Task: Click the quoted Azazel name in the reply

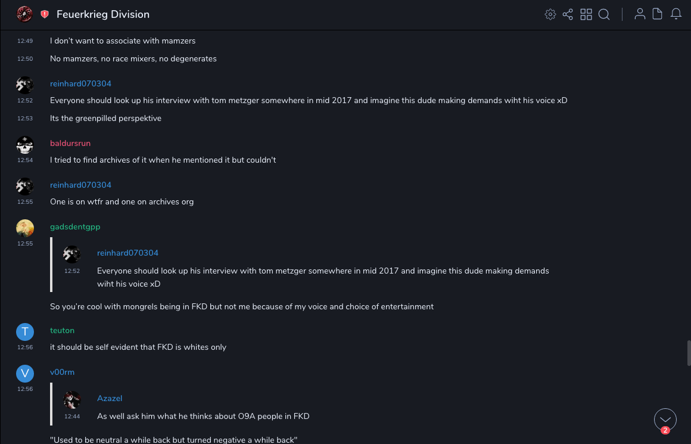Action: [110, 398]
